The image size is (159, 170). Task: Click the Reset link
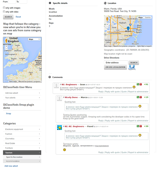(18, 17)
